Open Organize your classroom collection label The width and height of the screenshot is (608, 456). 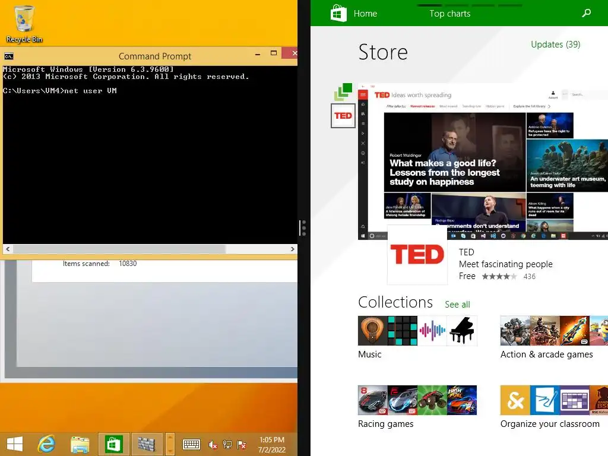tap(550, 424)
